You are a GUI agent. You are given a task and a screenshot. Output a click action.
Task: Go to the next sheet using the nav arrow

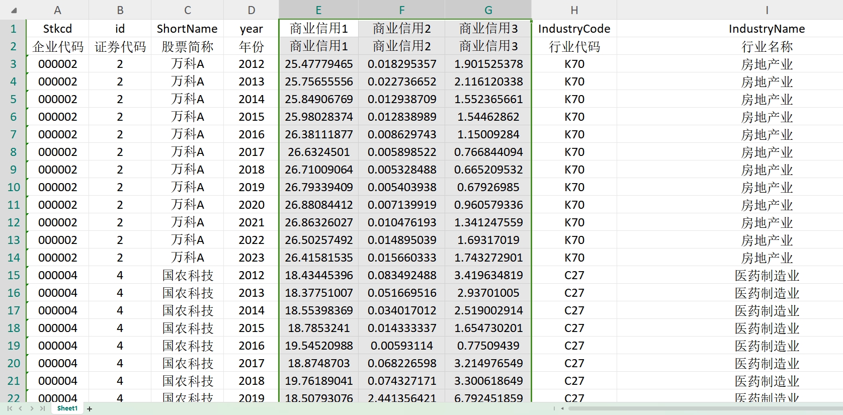point(32,408)
